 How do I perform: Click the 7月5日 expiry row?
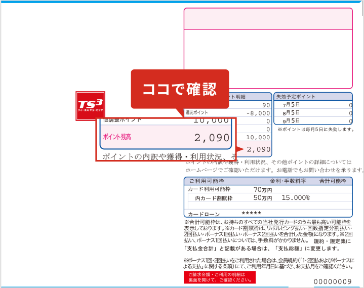[312, 105]
